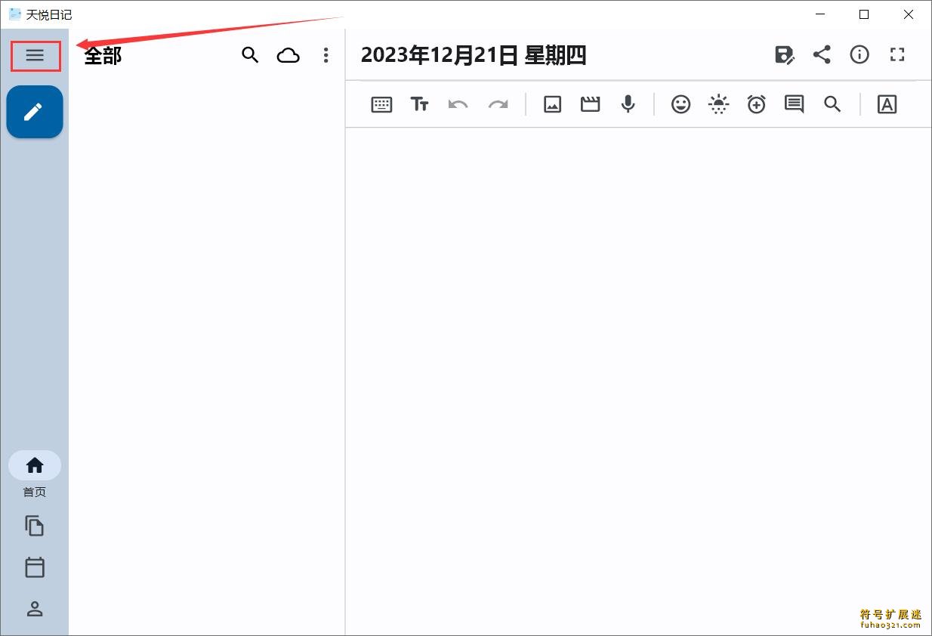Click the cloud sync icon above the list
The width and height of the screenshot is (932, 636).
click(288, 55)
